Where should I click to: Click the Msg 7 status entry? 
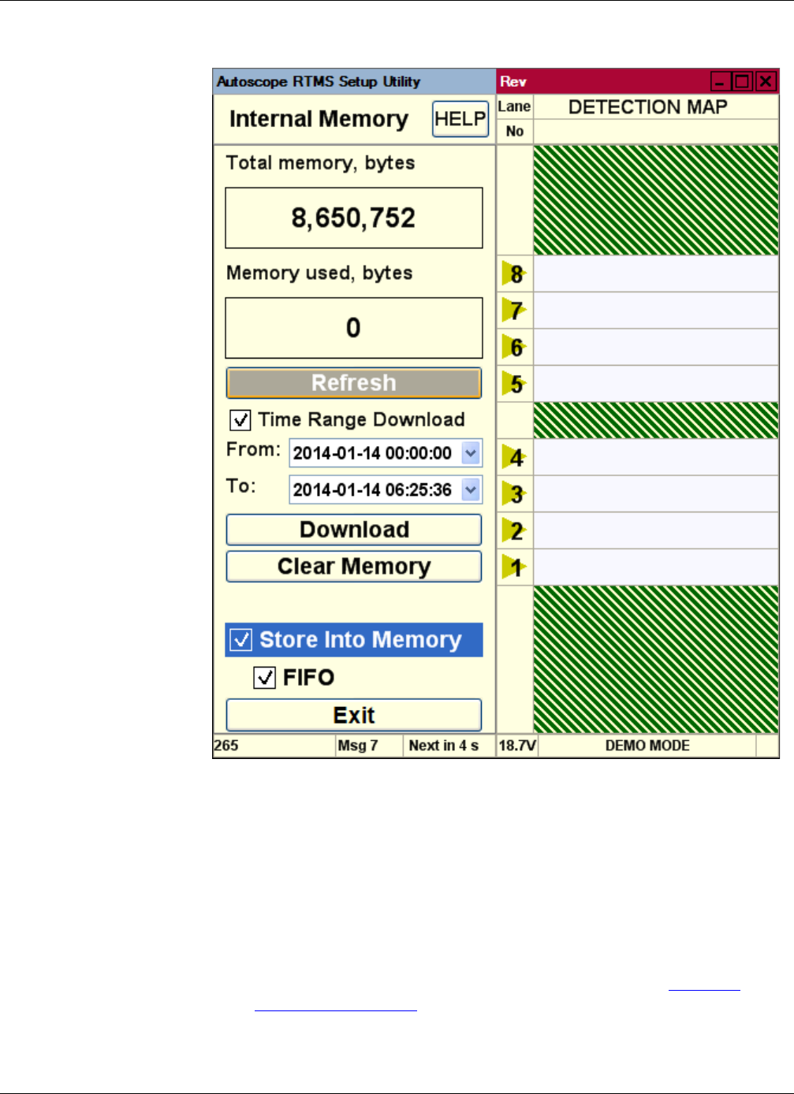358,746
